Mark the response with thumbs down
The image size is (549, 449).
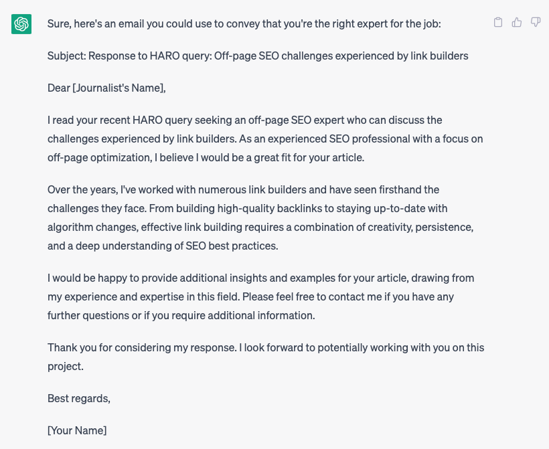click(536, 22)
